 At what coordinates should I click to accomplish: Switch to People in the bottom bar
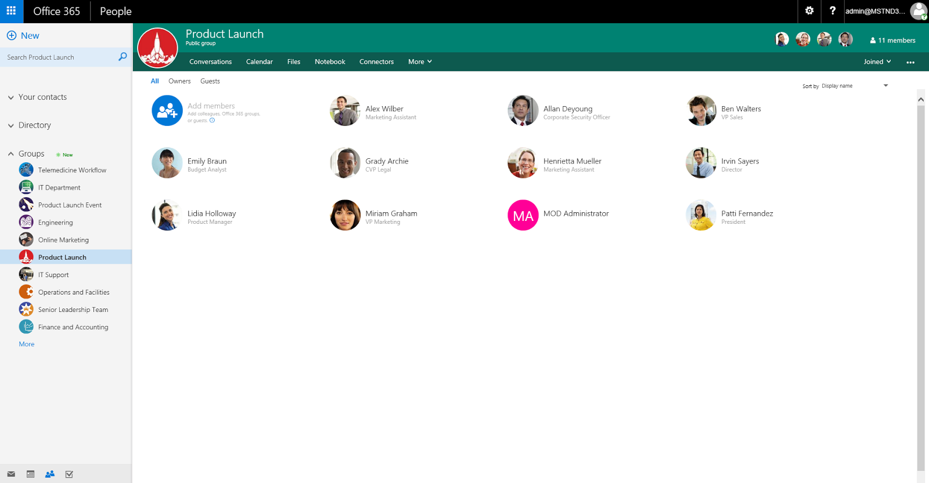pos(50,474)
